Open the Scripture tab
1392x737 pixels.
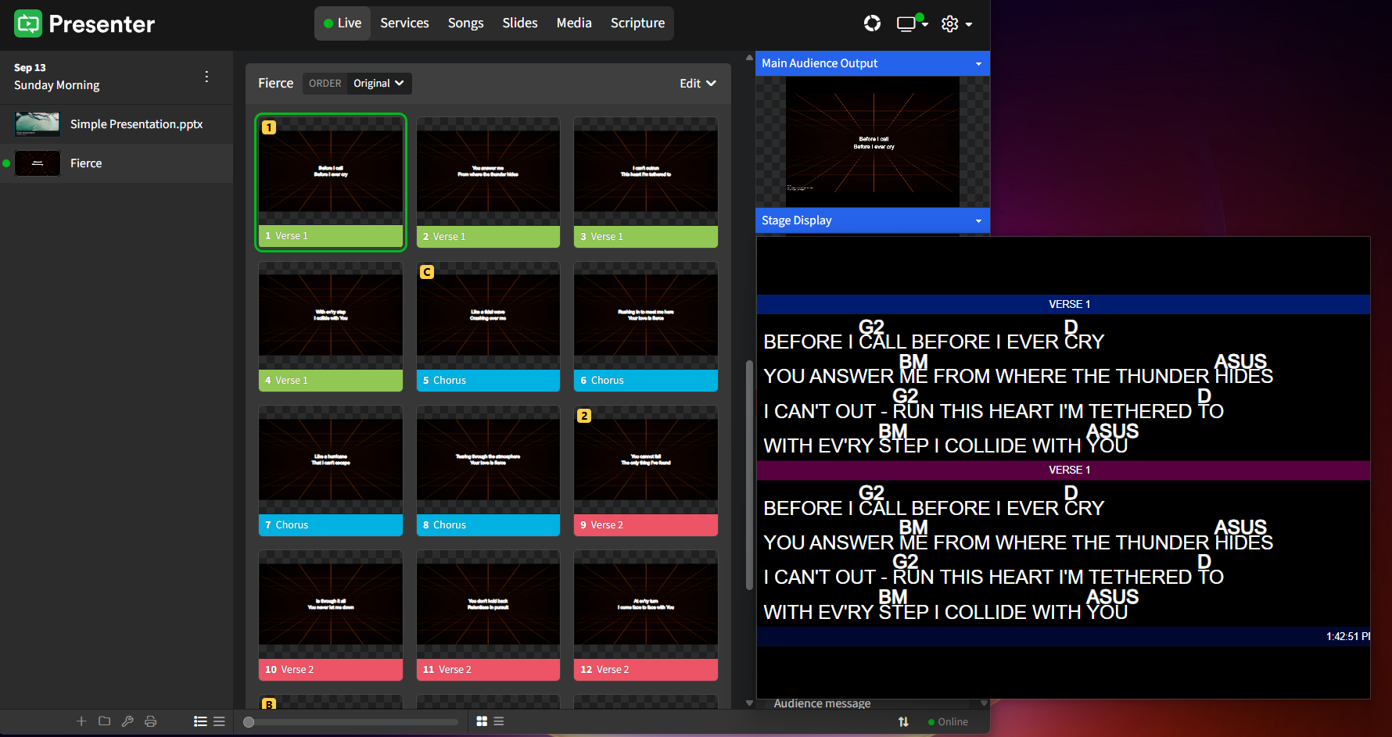click(x=637, y=23)
